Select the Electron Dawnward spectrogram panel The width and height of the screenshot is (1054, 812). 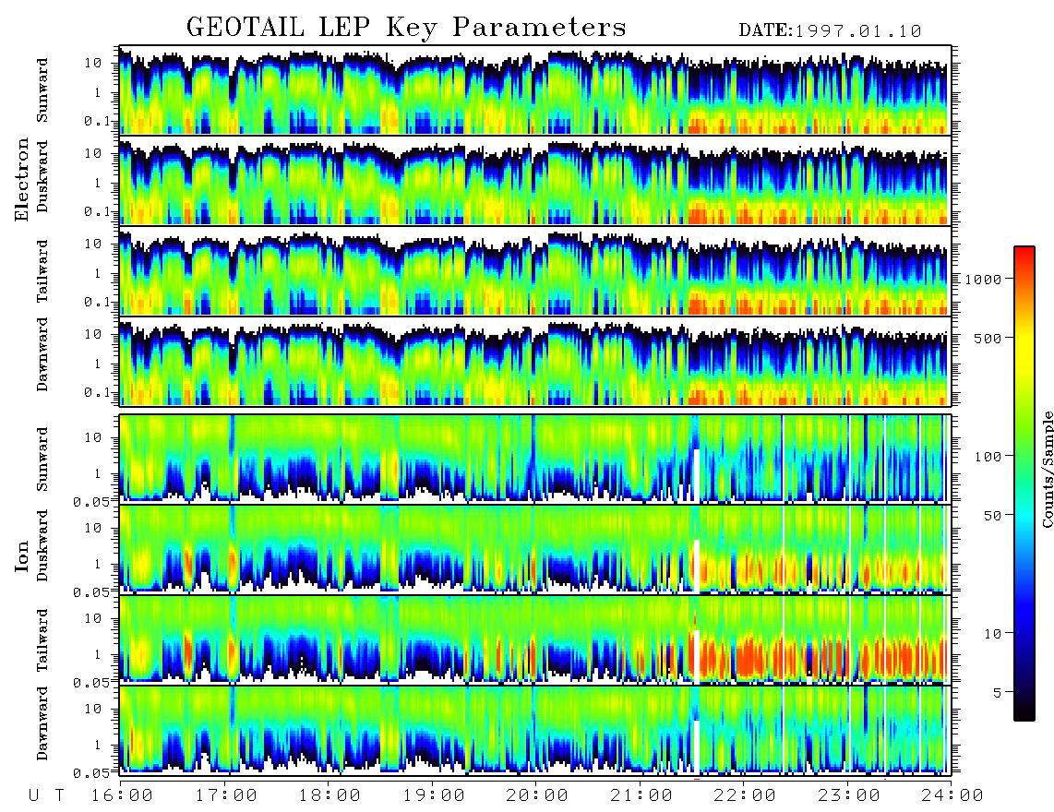point(535,362)
